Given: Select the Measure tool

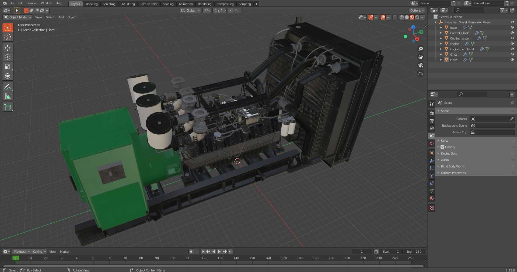Looking at the screenshot, I should 8,96.
